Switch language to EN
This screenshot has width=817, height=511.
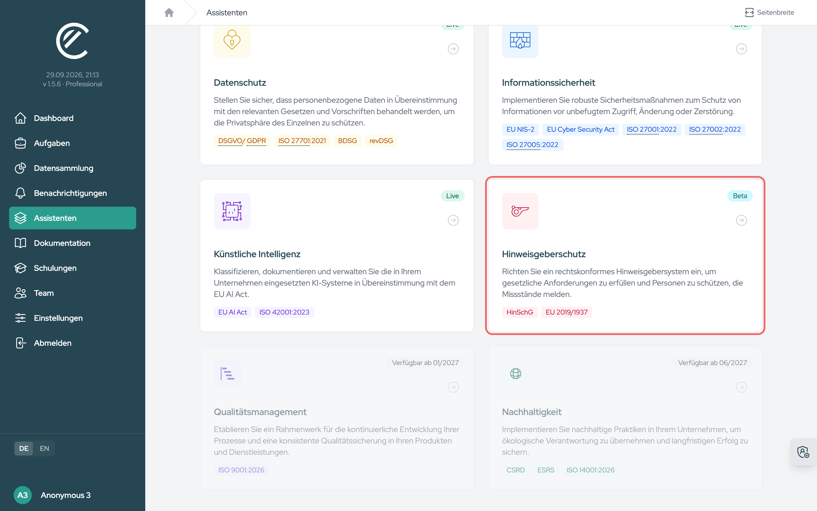click(44, 449)
